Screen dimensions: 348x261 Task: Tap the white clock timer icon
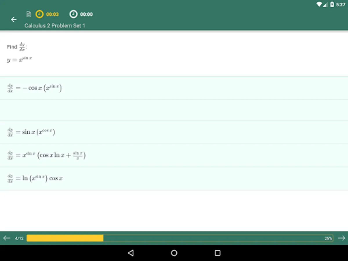pos(73,14)
